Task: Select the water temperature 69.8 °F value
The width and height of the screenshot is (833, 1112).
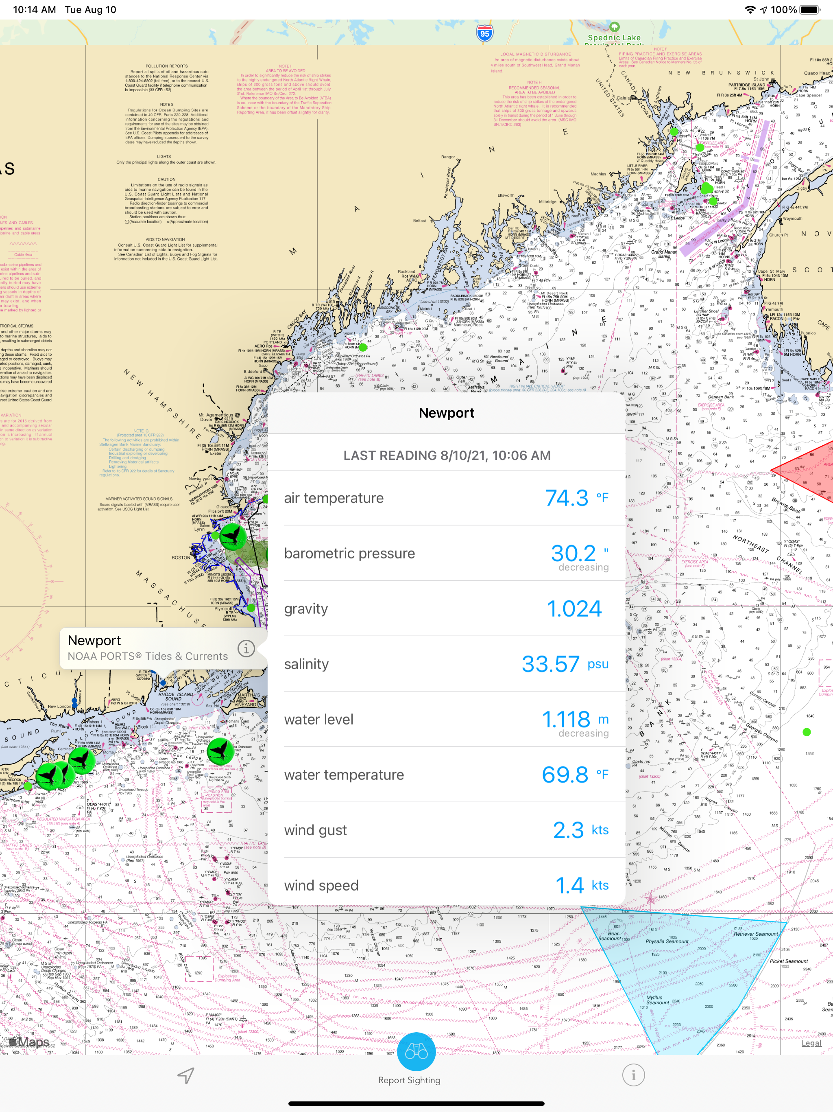Action: (x=575, y=774)
